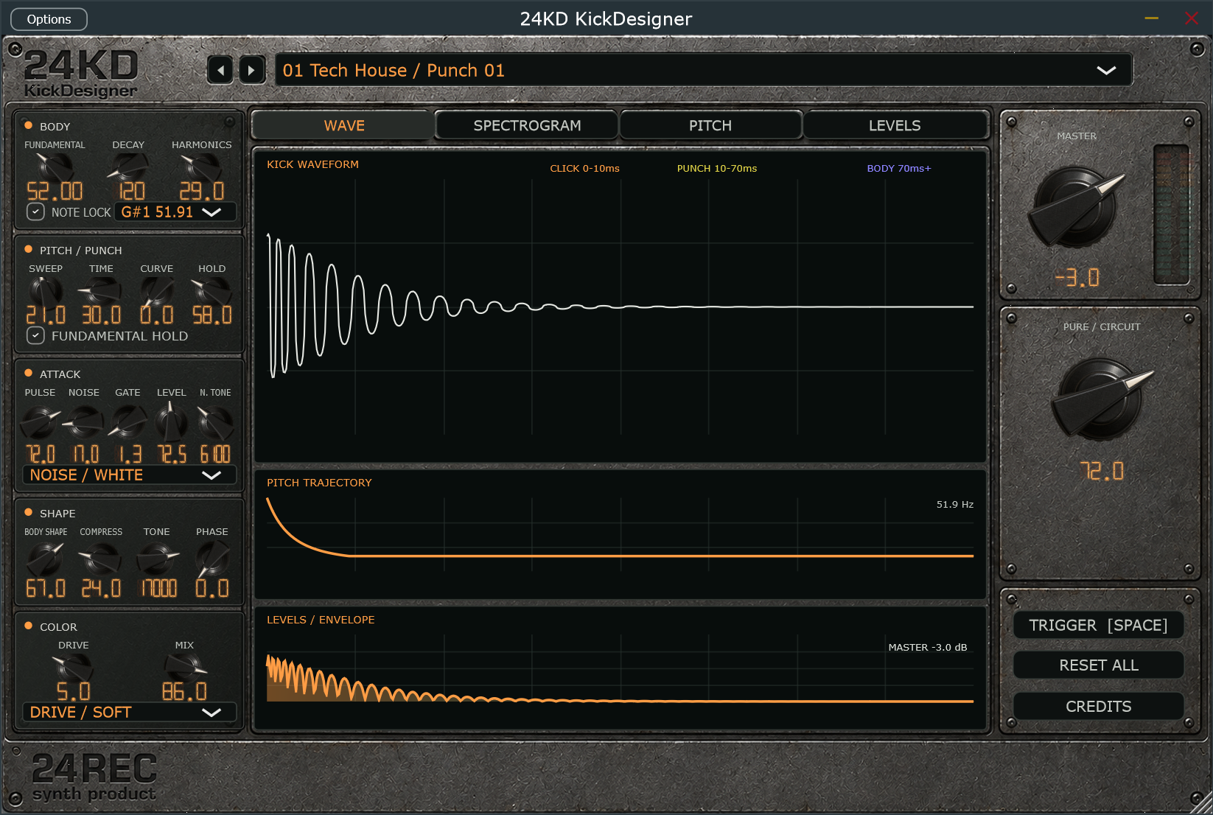The height and width of the screenshot is (815, 1213).
Task: Enable the FUNDAMENTAL HOLD checkbox
Action: [x=35, y=336]
